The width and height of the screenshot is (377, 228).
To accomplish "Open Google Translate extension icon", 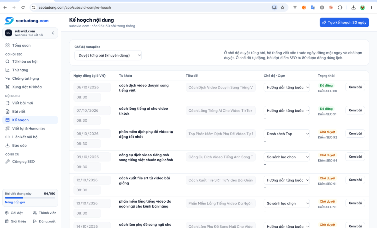I will tap(313, 7).
